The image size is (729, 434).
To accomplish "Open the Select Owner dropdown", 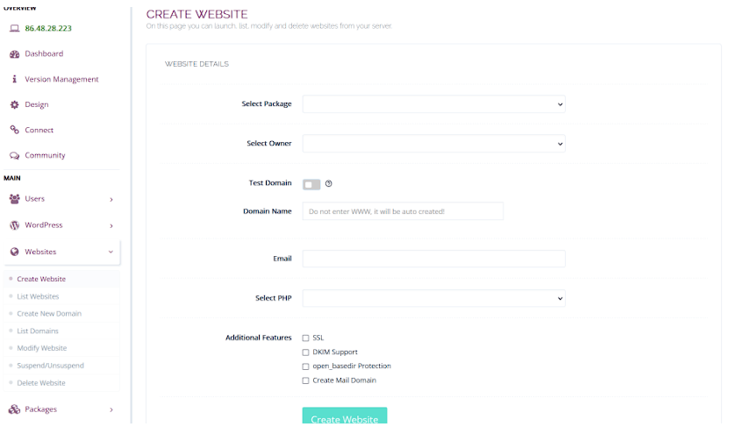I will (433, 143).
